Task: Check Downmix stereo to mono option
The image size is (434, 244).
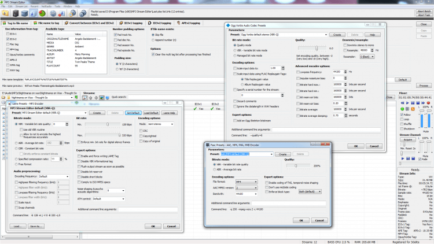Action: coord(345,44)
